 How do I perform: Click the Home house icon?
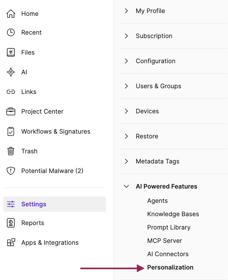point(11,14)
